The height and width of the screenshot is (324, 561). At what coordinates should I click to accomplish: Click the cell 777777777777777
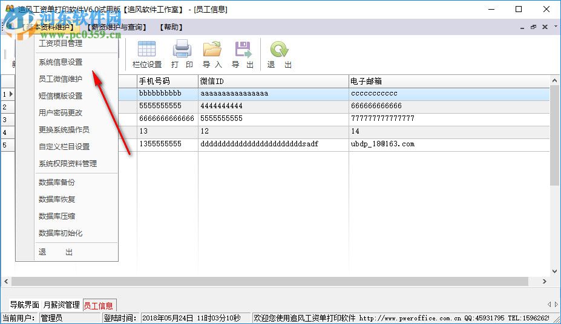(x=449, y=119)
